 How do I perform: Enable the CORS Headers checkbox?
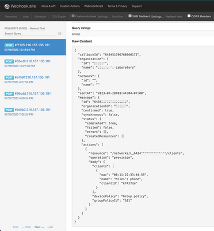[189, 16]
